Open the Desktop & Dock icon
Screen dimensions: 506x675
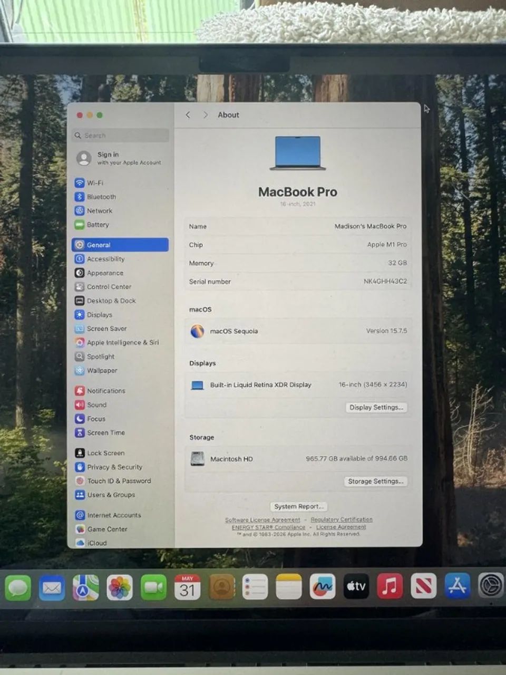click(x=80, y=301)
